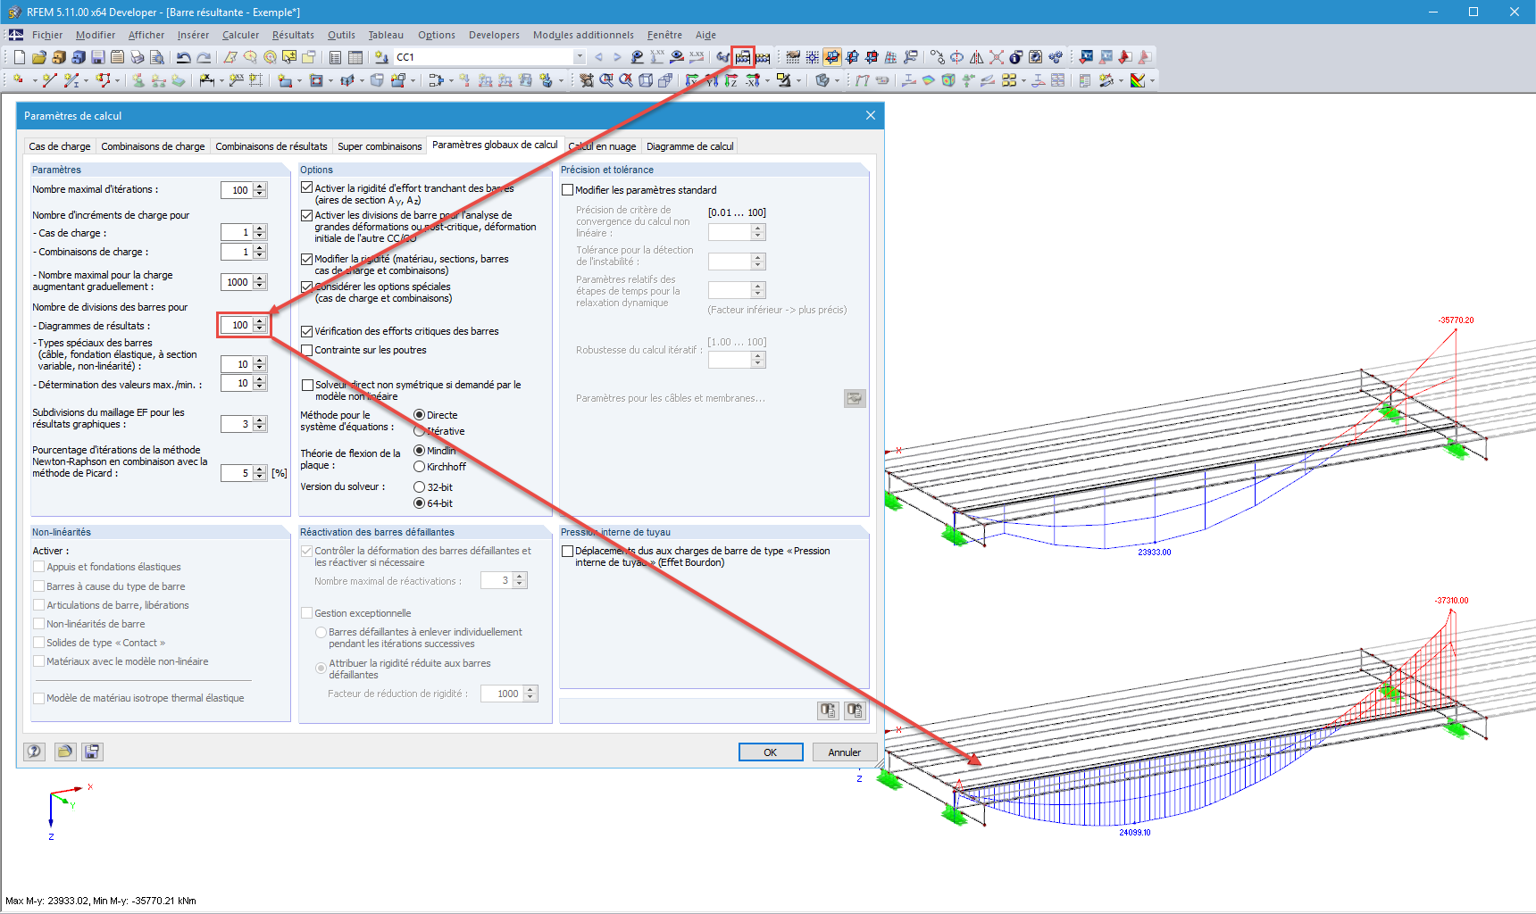Enable 'Contrainte sur les poutres' checkbox
The image size is (1536, 914).
pyautogui.click(x=306, y=350)
